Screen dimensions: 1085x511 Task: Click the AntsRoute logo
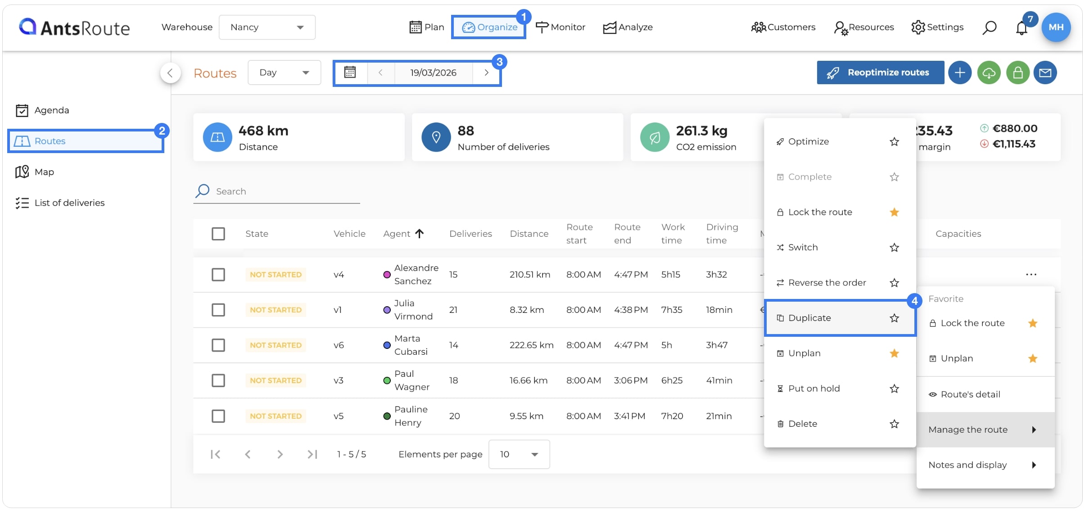click(x=74, y=27)
